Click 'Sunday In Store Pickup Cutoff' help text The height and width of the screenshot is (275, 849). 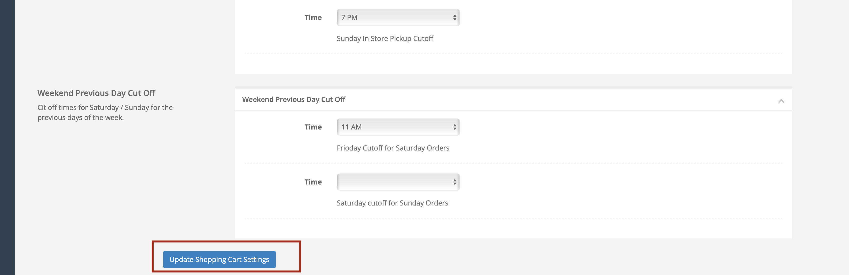coord(385,38)
